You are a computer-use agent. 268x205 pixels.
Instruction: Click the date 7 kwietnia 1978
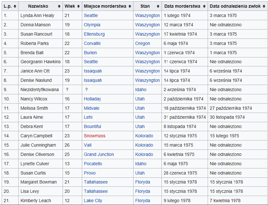click(x=225, y=201)
